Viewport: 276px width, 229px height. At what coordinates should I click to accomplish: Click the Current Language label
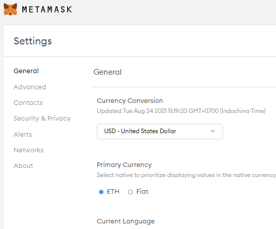tap(126, 221)
